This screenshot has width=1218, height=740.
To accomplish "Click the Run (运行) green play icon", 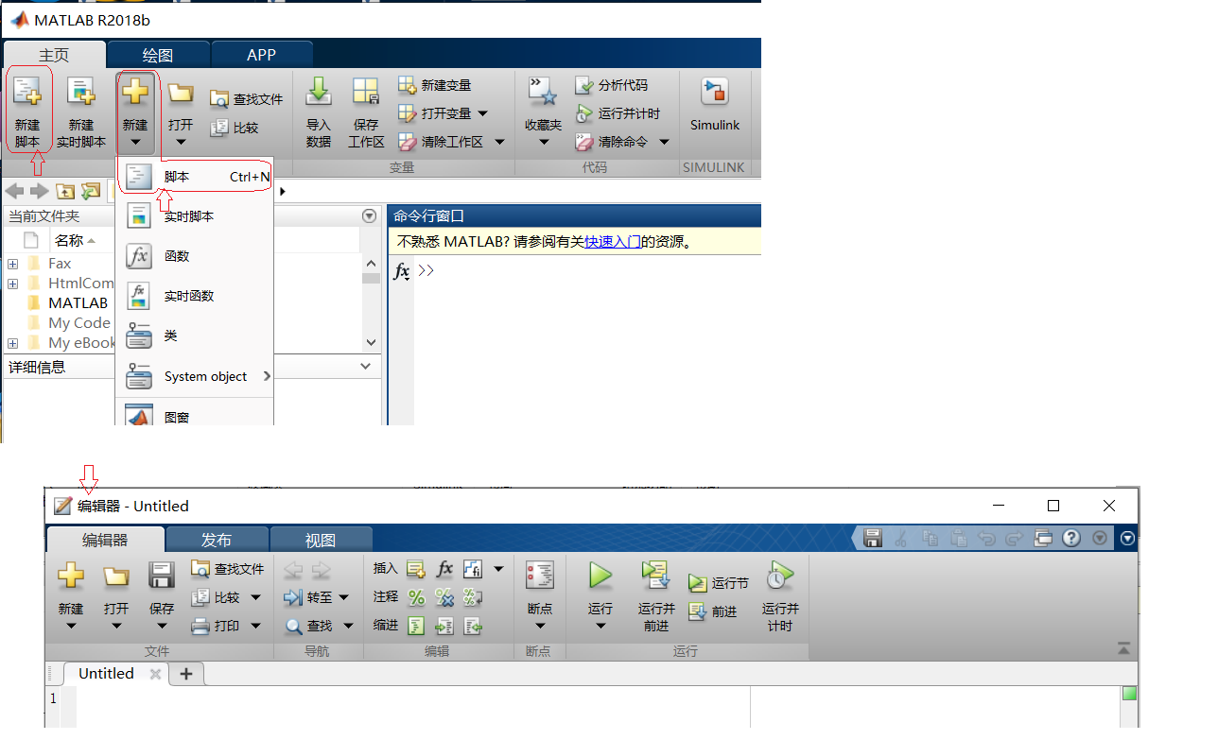I will pos(600,576).
